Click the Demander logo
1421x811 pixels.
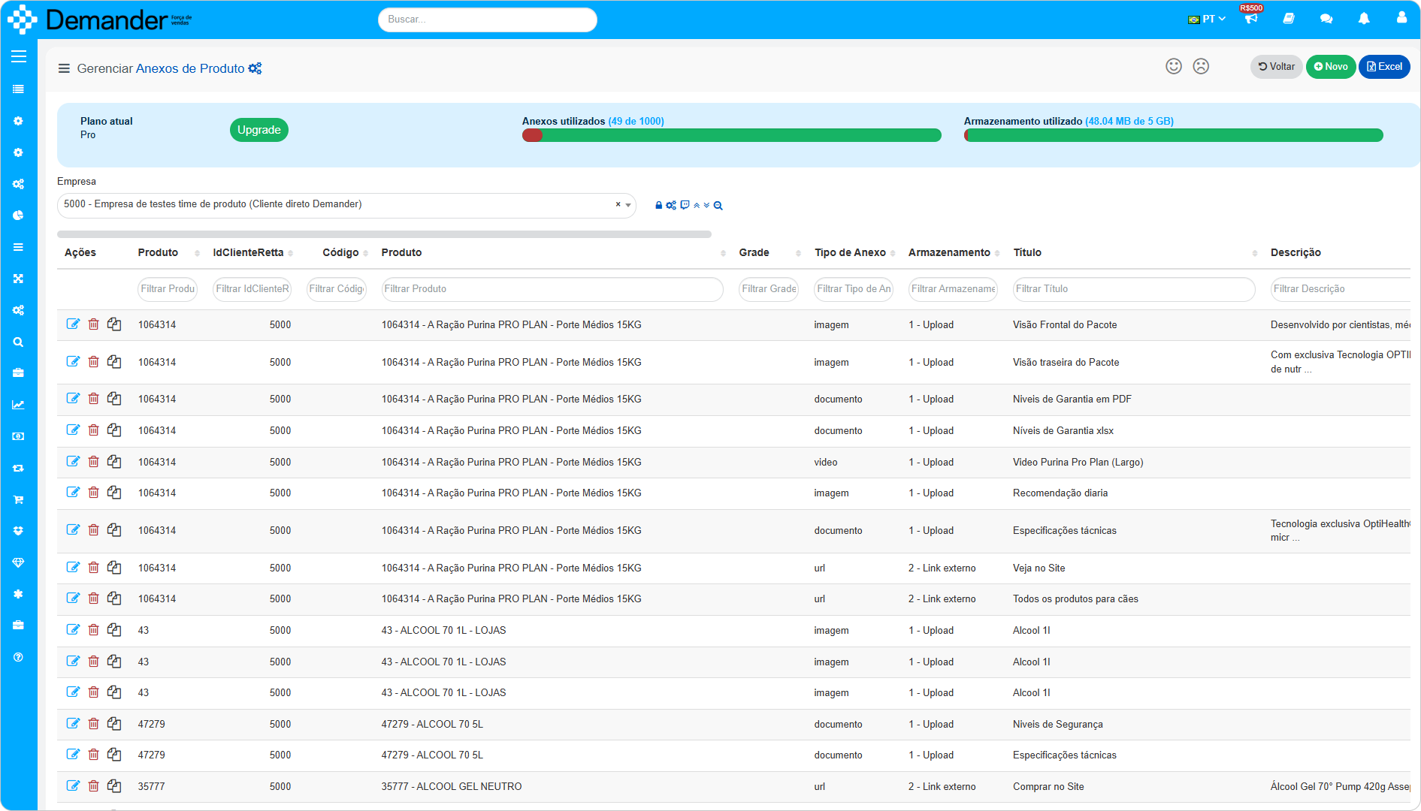click(x=100, y=20)
